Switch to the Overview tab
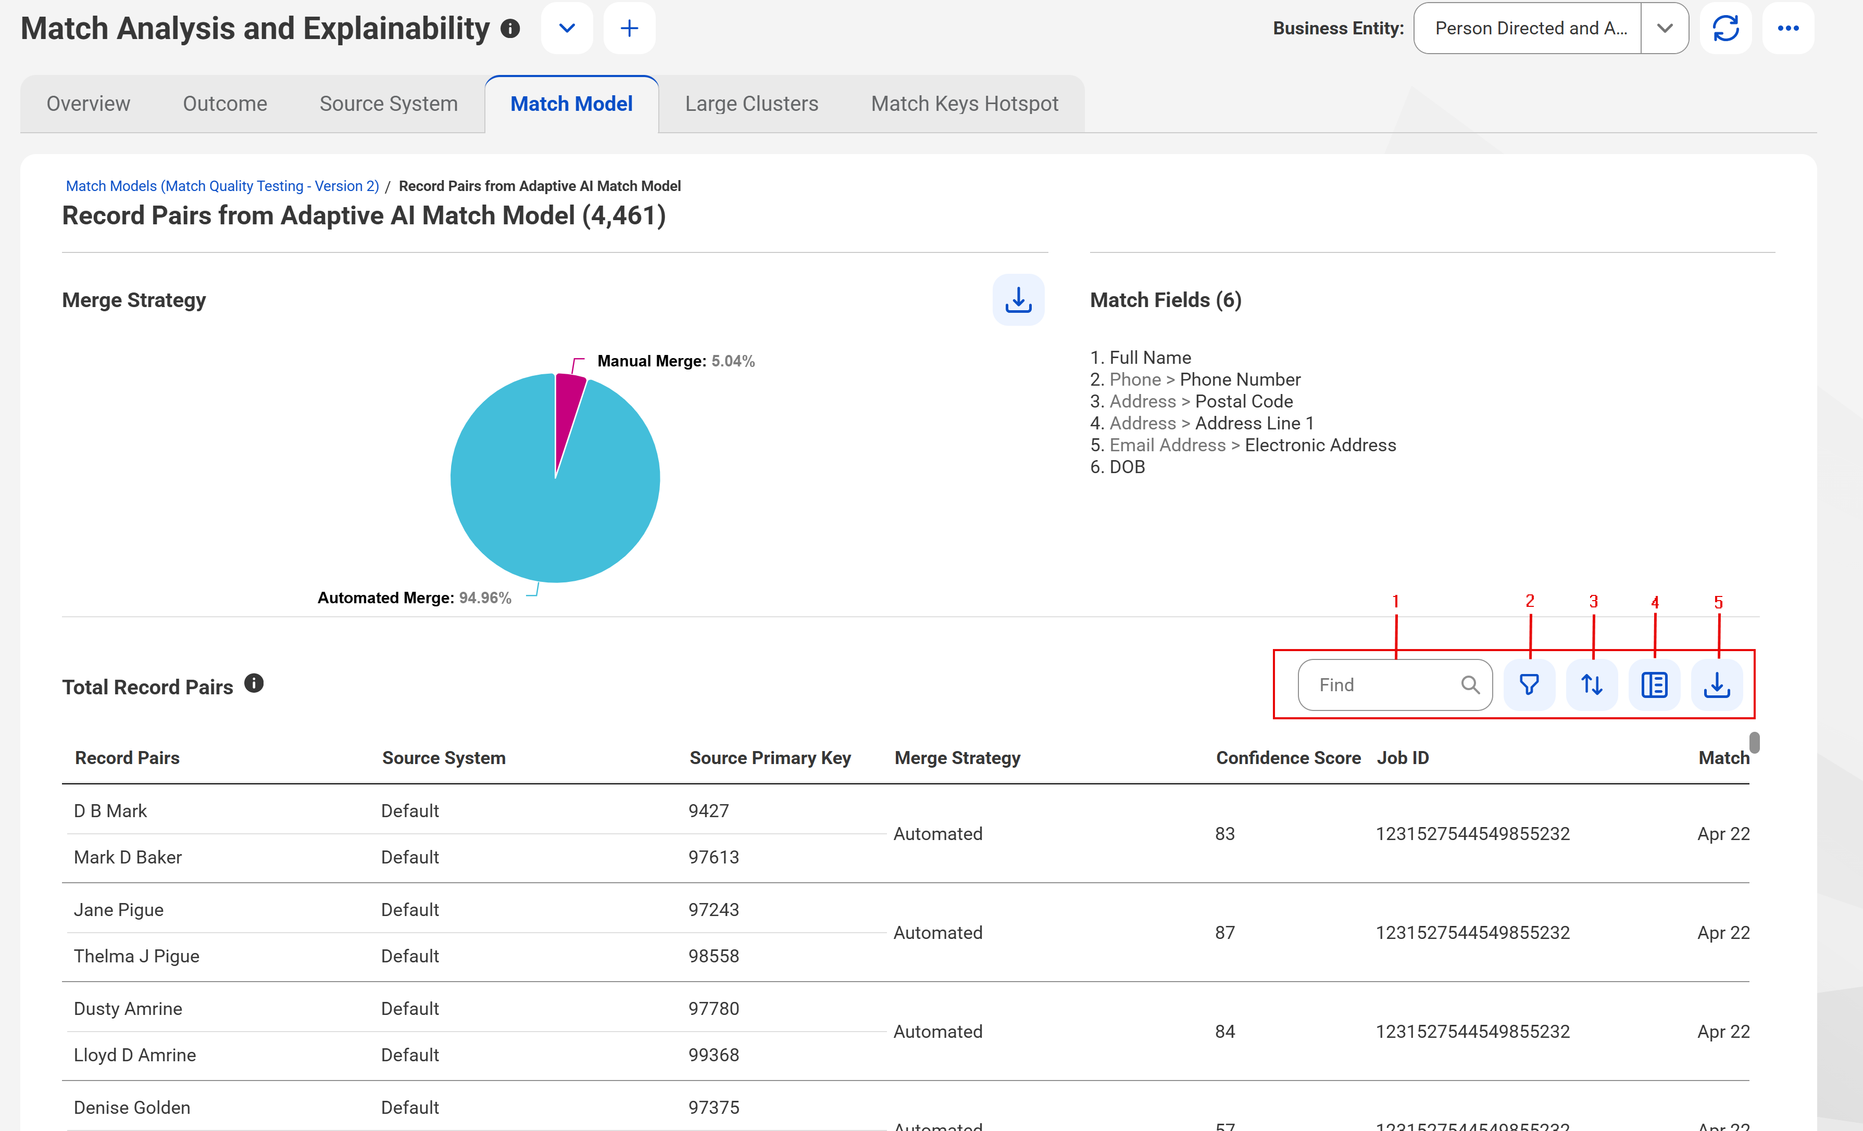Viewport: 1863px width, 1131px height. [89, 104]
